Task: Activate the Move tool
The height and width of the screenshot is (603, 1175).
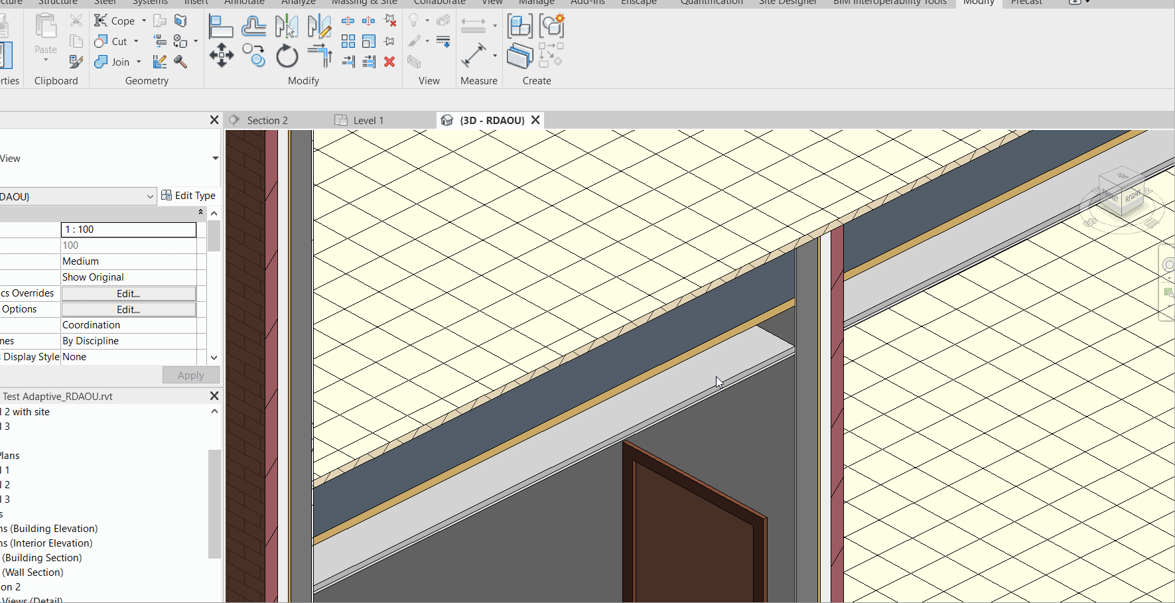Action: pyautogui.click(x=222, y=56)
